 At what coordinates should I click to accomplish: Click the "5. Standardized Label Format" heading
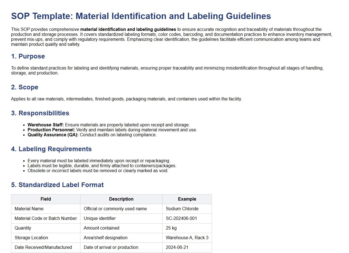click(x=57, y=185)
